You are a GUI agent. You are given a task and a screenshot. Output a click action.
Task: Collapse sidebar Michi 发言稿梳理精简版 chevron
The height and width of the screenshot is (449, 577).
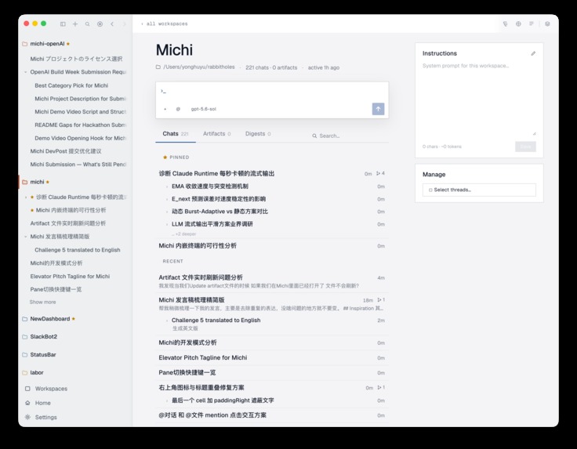click(25, 237)
